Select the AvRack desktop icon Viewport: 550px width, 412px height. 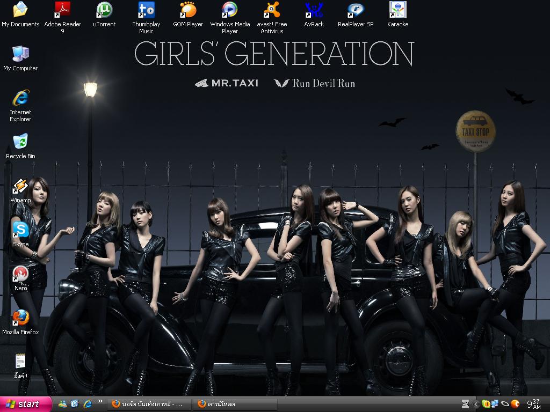coord(314,14)
